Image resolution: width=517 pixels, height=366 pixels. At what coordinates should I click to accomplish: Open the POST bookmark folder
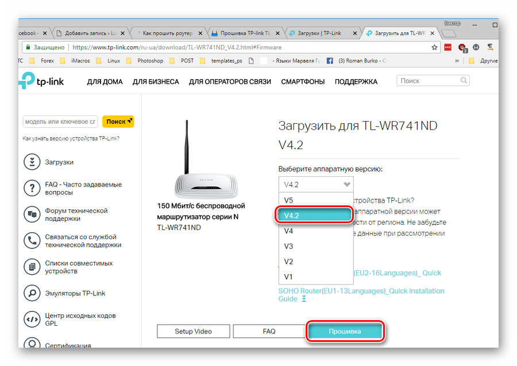pyautogui.click(x=182, y=61)
